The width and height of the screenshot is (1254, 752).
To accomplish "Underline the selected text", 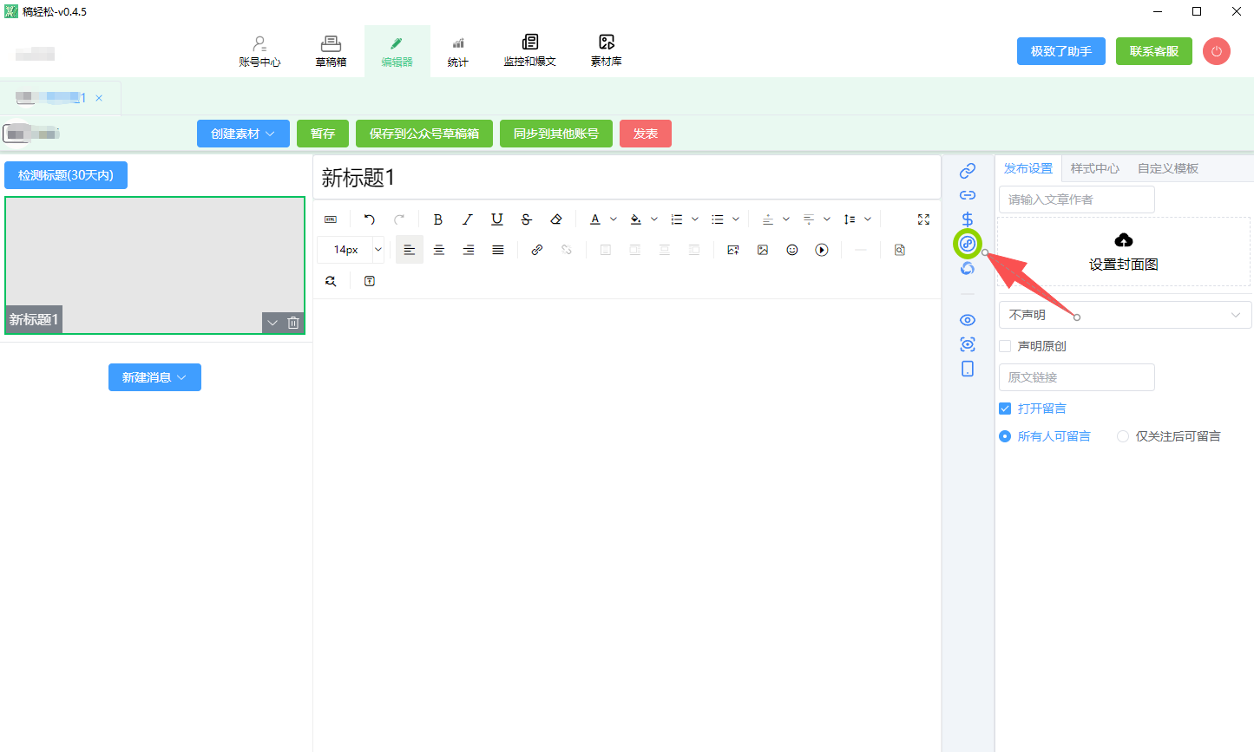I will pyautogui.click(x=497, y=219).
